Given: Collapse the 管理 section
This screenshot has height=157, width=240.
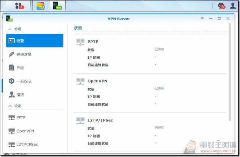Looking at the screenshot, I should tap(10, 29).
